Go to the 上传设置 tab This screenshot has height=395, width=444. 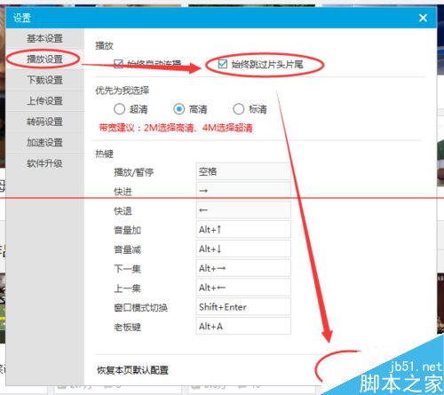[44, 101]
